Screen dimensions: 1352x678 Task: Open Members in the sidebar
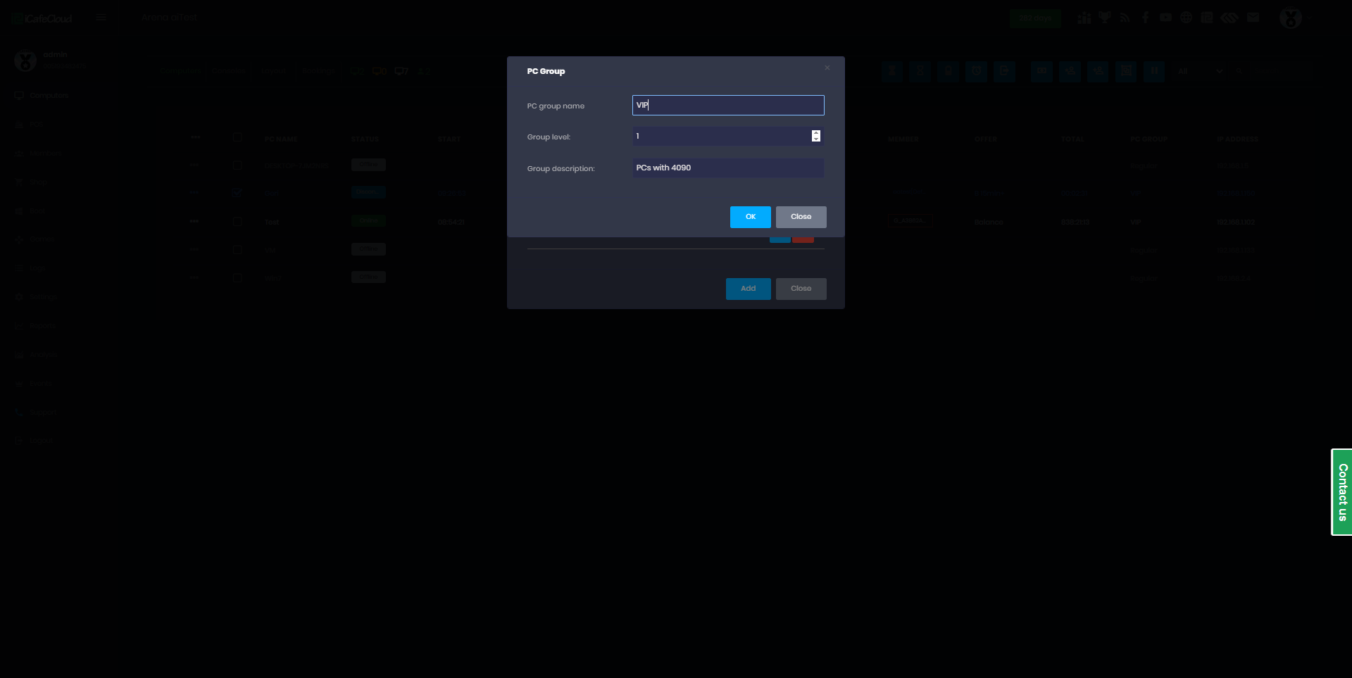[x=39, y=153]
